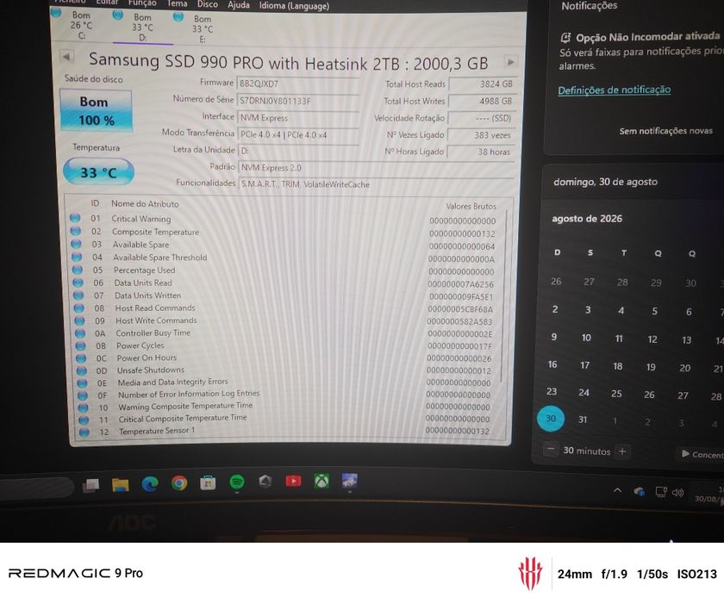This screenshot has height=603, width=724.
Task: Show hidden tray icons chevron
Action: tap(617, 490)
